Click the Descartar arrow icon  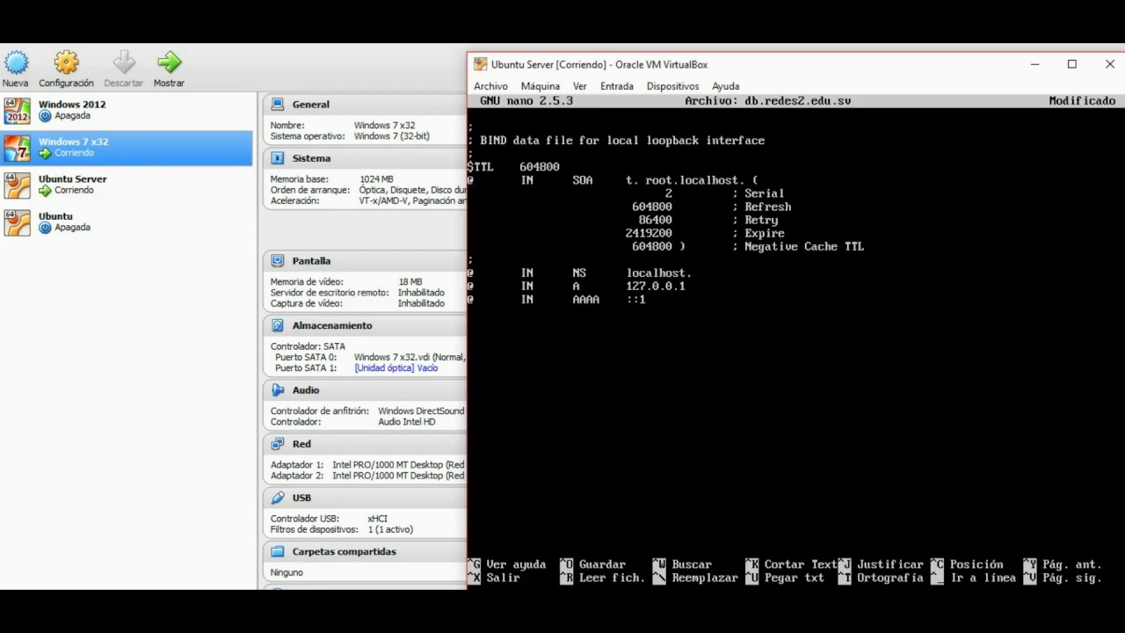124,62
